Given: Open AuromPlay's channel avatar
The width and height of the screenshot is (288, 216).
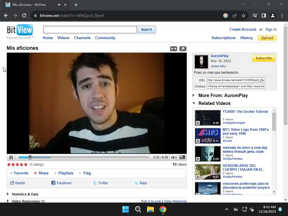Looking at the screenshot, I should point(201,62).
